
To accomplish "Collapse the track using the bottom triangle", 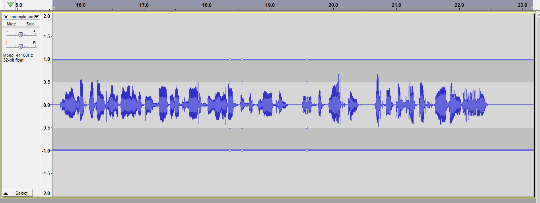I will [6, 193].
